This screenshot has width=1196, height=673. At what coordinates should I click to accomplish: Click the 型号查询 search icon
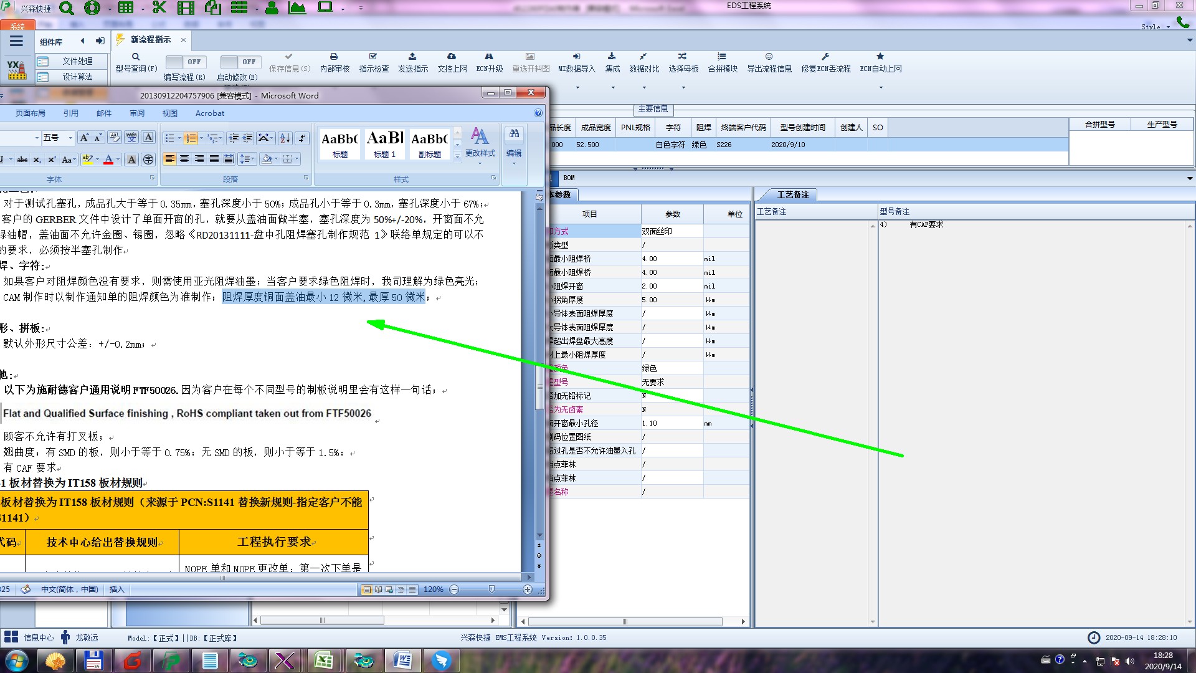136,57
